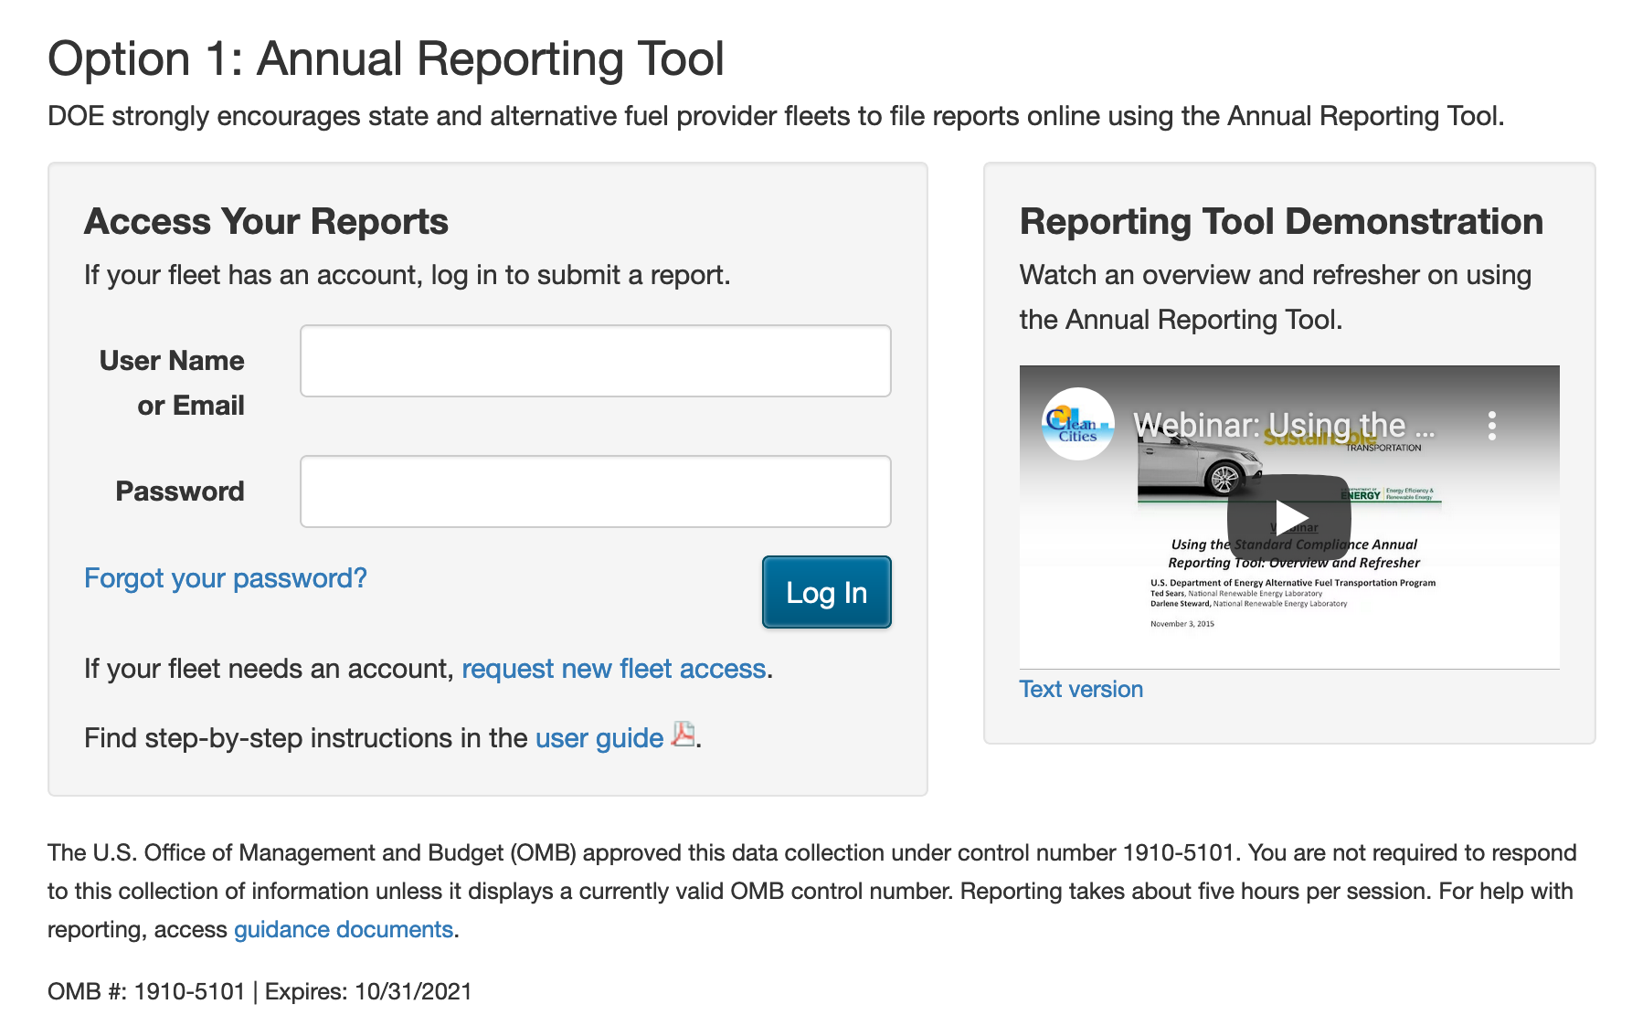Open the user guide link
Viewport: 1632px width, 1036px height.
599,738
